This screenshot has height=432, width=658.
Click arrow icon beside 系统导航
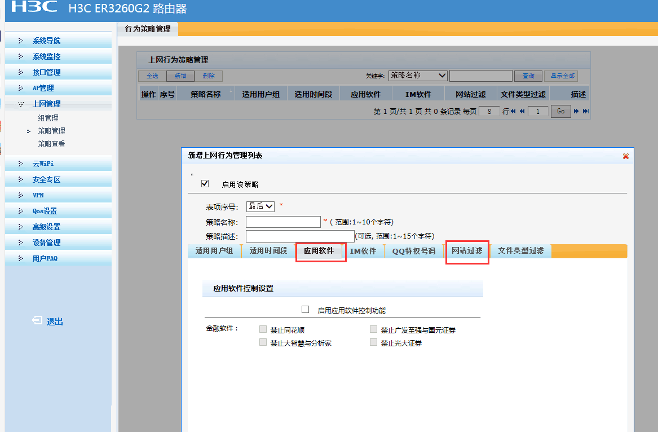20,41
